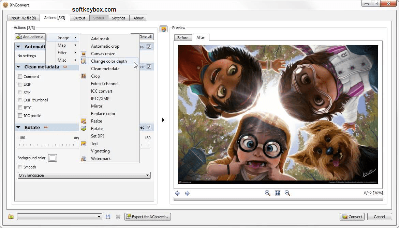The image size is (399, 228).
Task: Delete the saved action set
Action: tap(118, 216)
